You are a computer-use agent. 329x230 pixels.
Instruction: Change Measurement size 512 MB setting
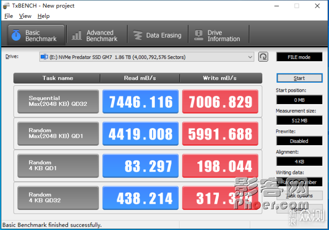299,120
